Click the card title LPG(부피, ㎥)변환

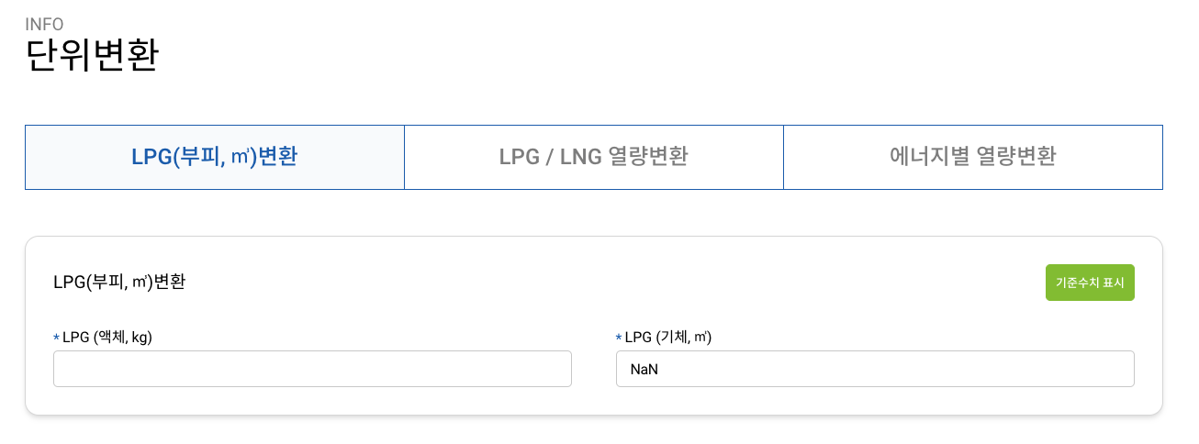click(x=119, y=283)
